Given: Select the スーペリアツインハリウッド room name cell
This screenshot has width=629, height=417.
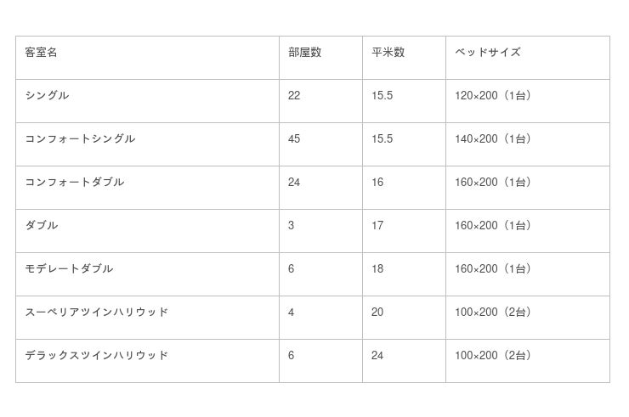Looking at the screenshot, I should pyautogui.click(x=96, y=313).
